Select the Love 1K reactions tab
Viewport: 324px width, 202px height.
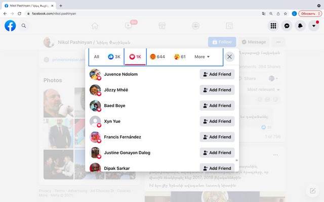[135, 57]
